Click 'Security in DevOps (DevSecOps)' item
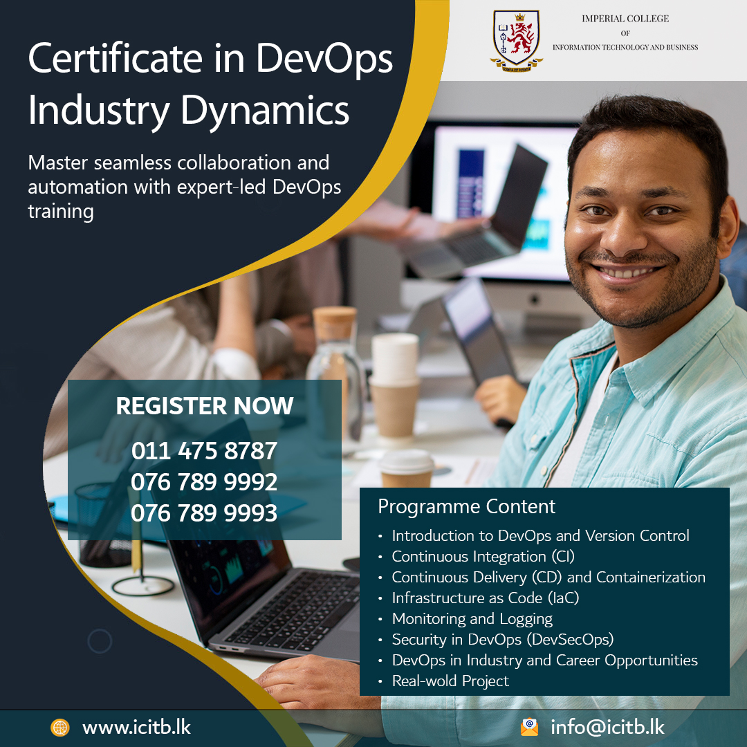 [x=503, y=639]
